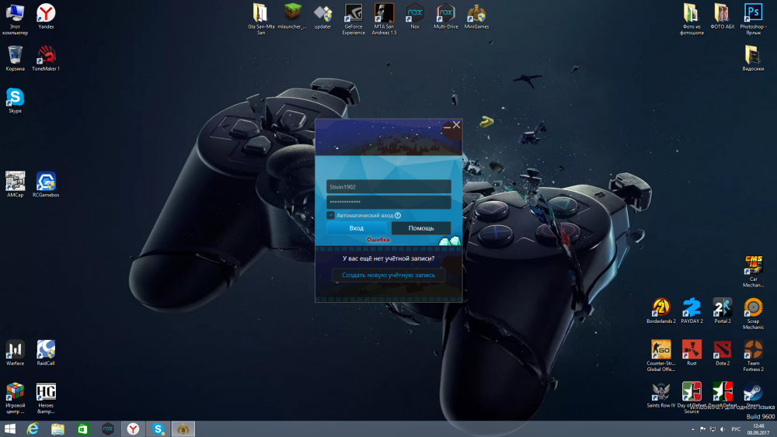
Task: Open Internet Explorer from the taskbar
Action: point(33,428)
